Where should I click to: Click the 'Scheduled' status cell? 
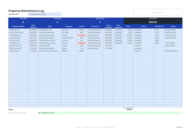[x=144, y=46]
